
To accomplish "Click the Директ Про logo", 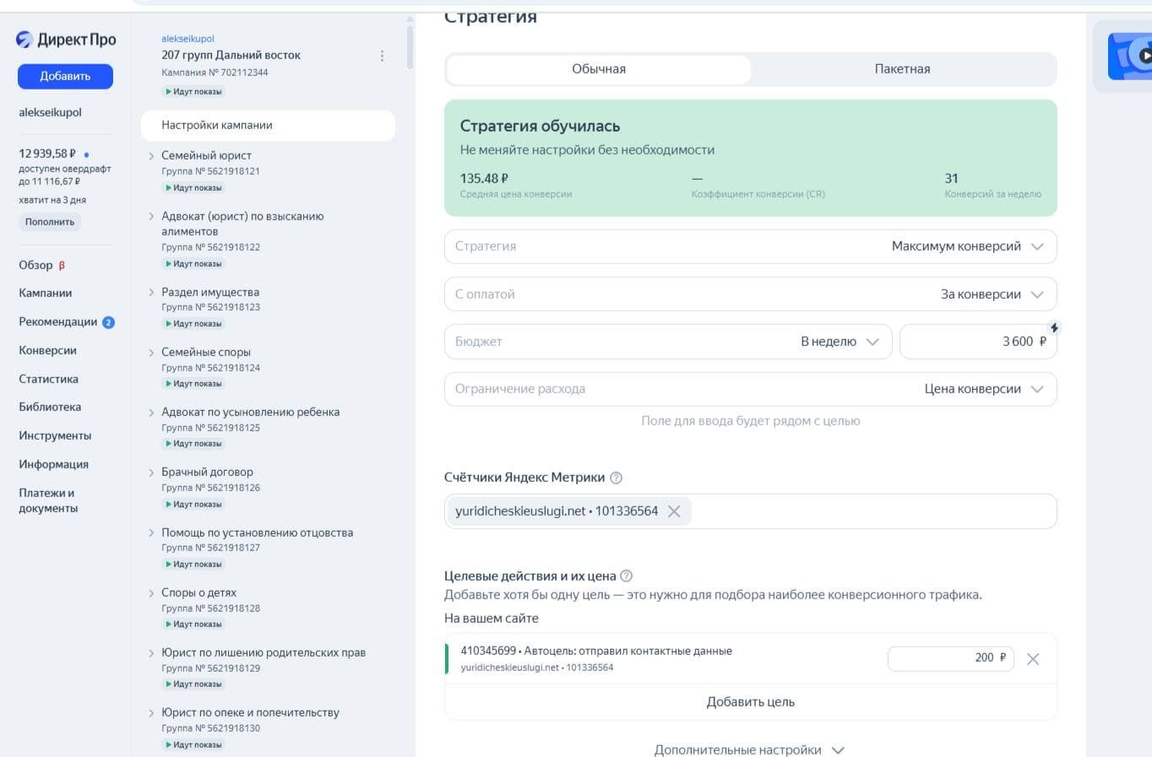I will (66, 40).
